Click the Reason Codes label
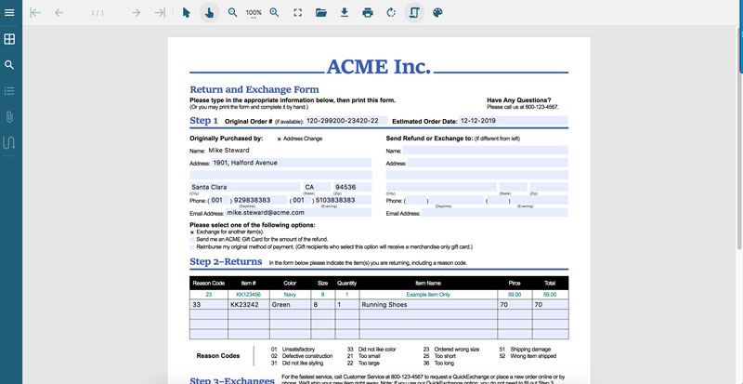743x384 pixels. tap(218, 356)
